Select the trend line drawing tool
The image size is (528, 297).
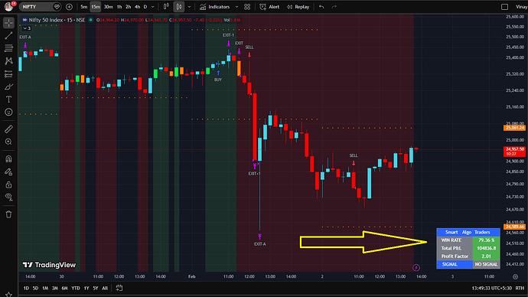(x=8, y=36)
